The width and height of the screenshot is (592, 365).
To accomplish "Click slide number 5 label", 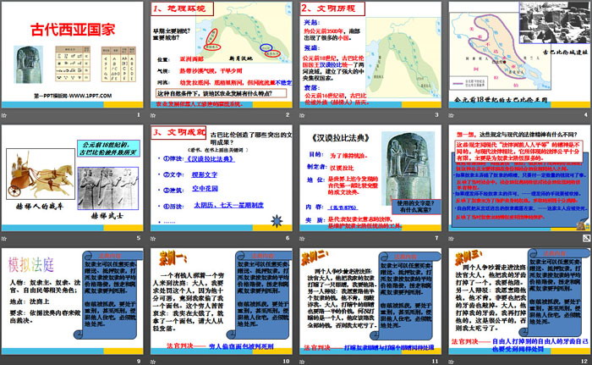I will pos(139,238).
